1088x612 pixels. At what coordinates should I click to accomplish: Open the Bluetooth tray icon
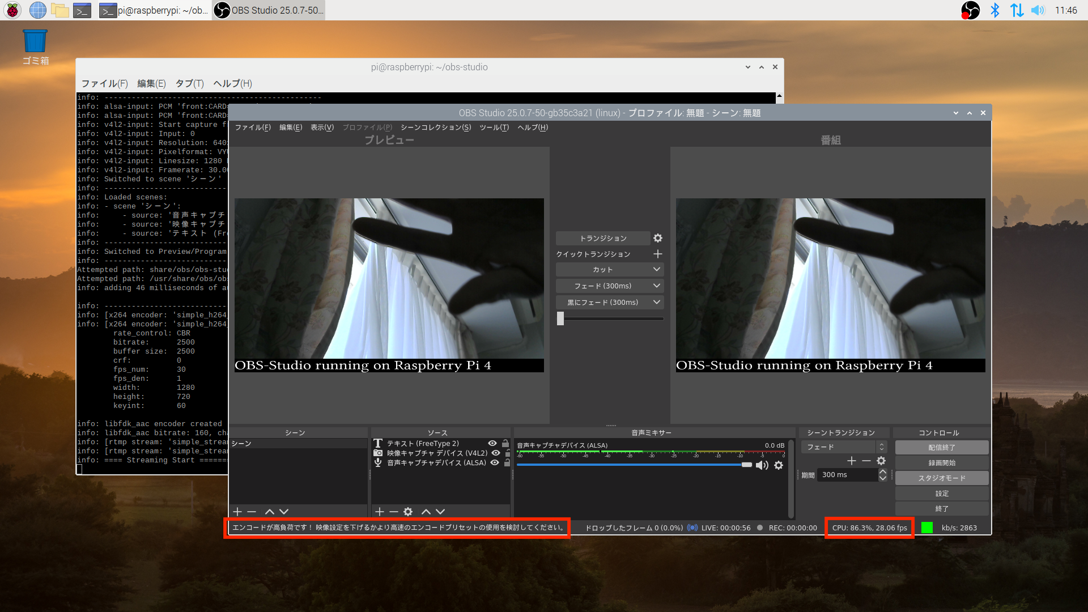(x=994, y=10)
